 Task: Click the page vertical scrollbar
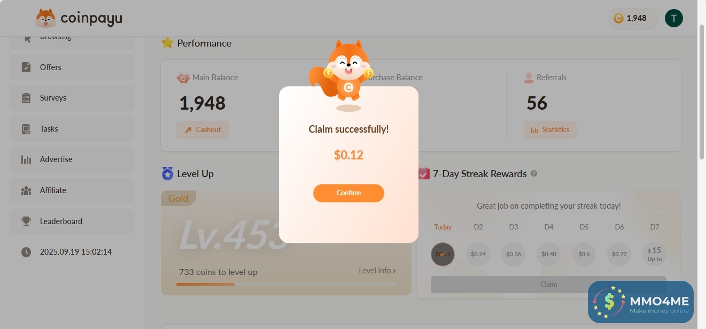pyautogui.click(x=702, y=91)
